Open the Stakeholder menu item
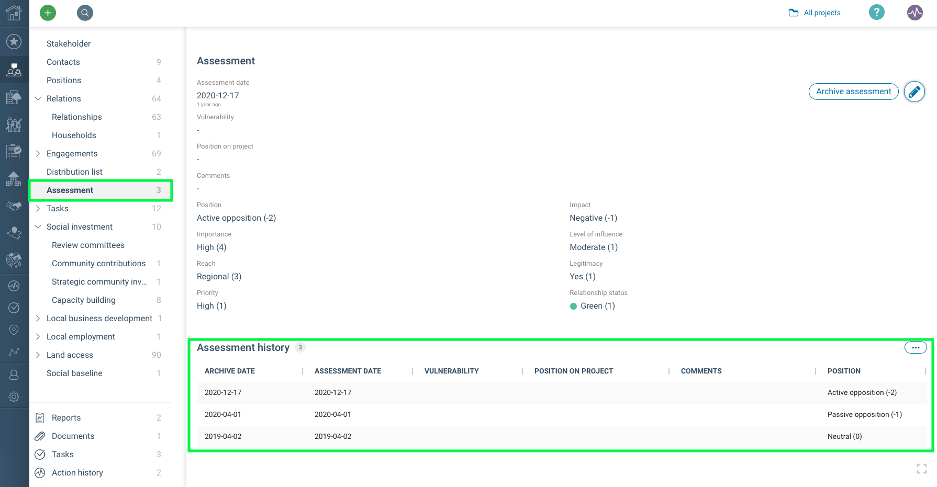Image resolution: width=937 pixels, height=487 pixels. pyautogui.click(x=69, y=43)
